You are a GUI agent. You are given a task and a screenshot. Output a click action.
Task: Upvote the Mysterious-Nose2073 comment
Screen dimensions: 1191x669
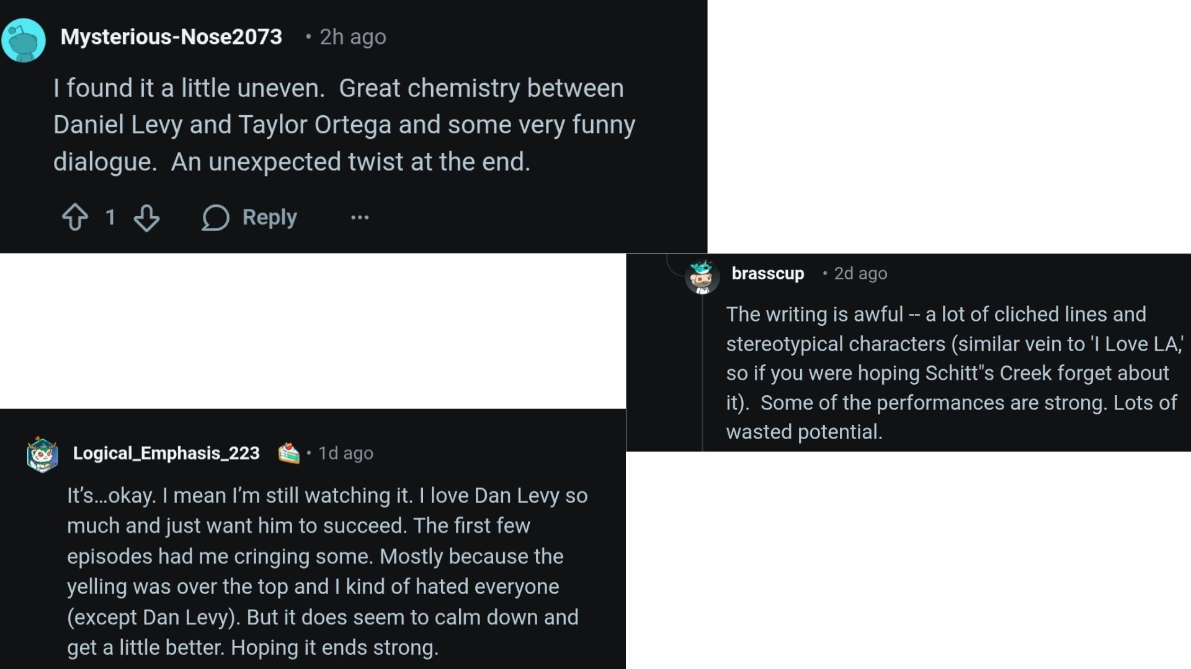(x=75, y=217)
